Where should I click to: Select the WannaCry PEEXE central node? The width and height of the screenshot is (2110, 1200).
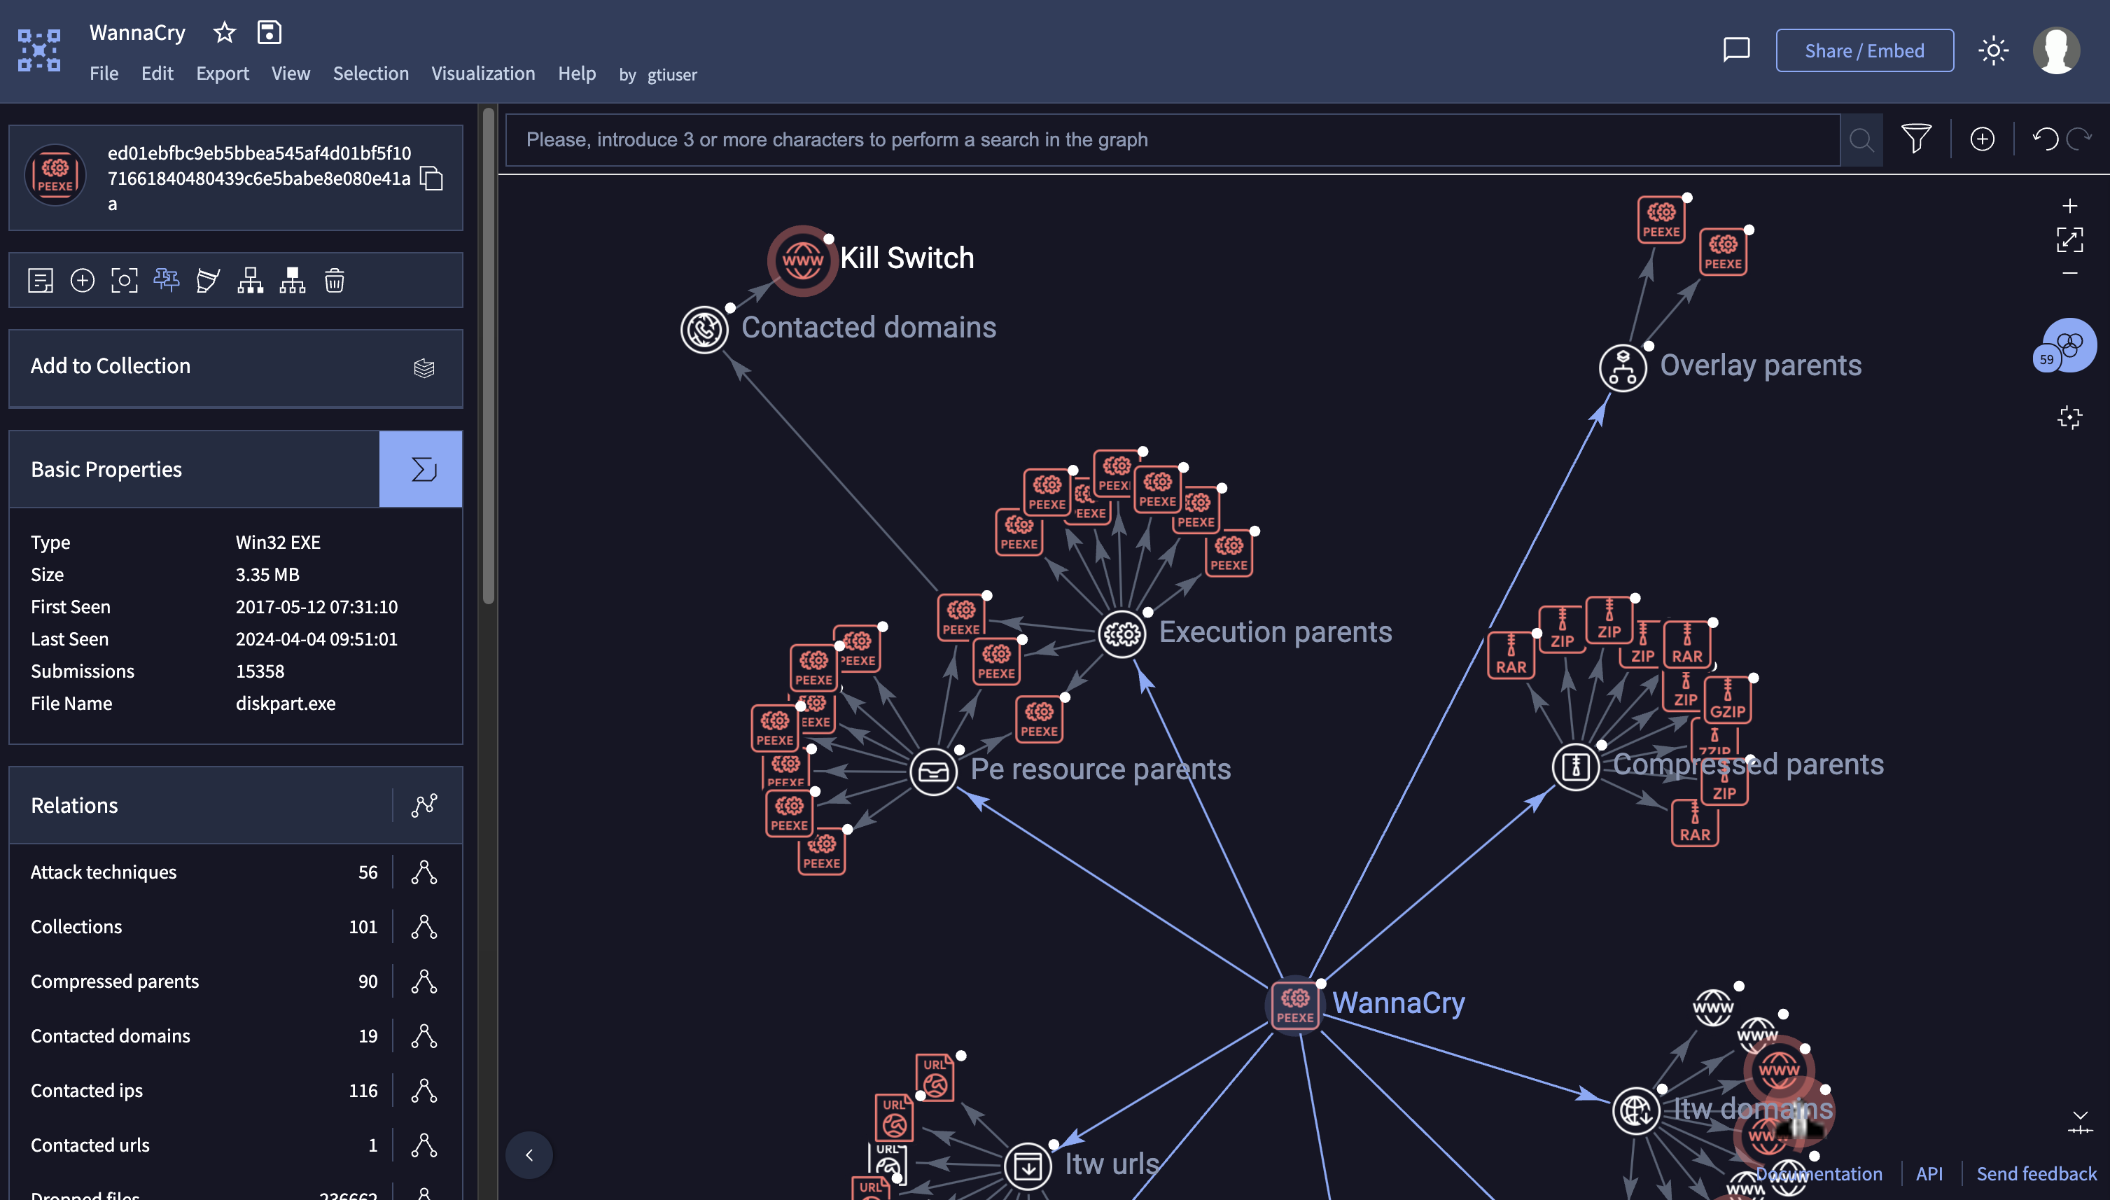point(1295,1005)
